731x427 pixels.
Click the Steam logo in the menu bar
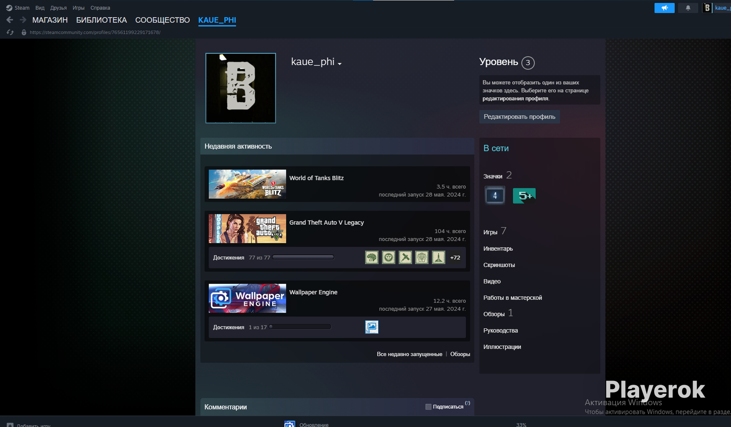click(9, 8)
